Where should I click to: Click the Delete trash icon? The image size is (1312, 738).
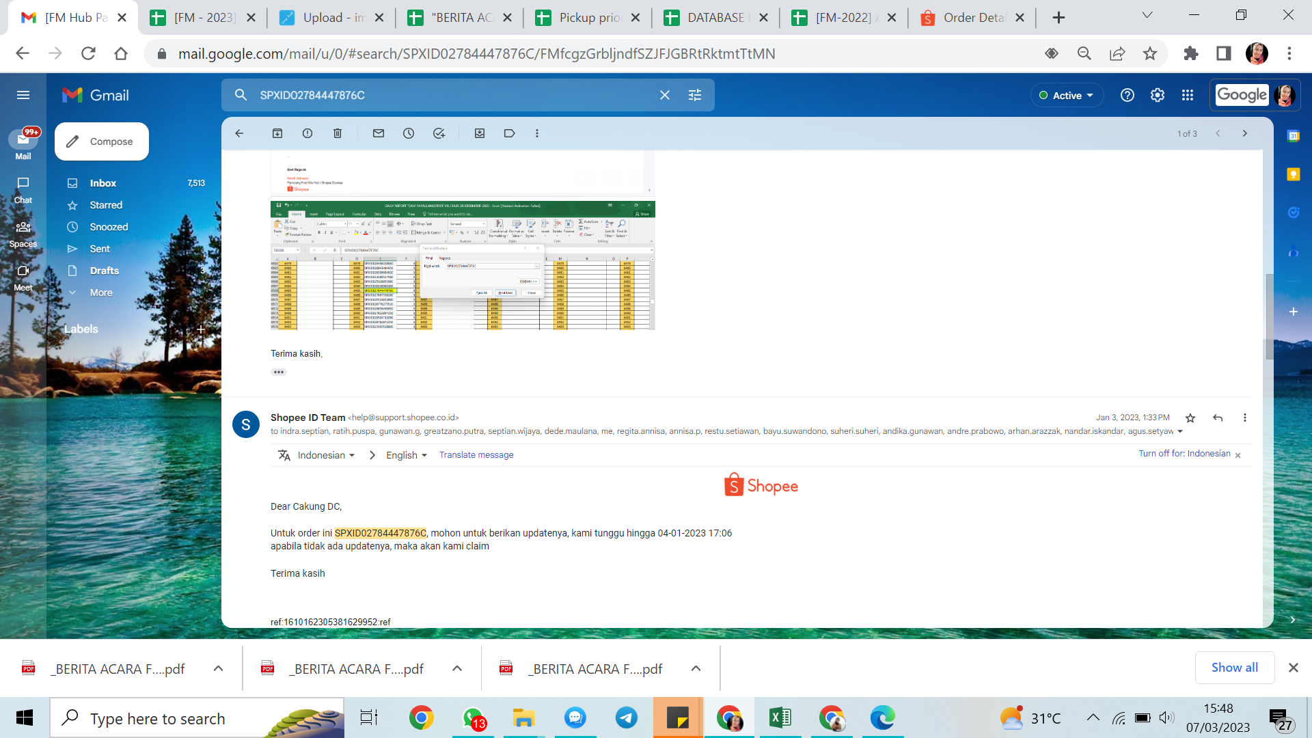coord(338,133)
